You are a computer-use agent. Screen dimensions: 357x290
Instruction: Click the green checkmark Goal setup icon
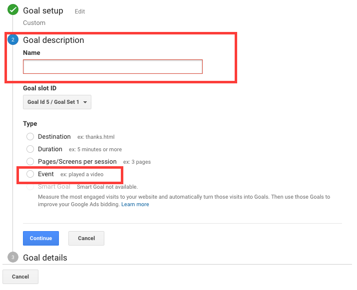[13, 9]
